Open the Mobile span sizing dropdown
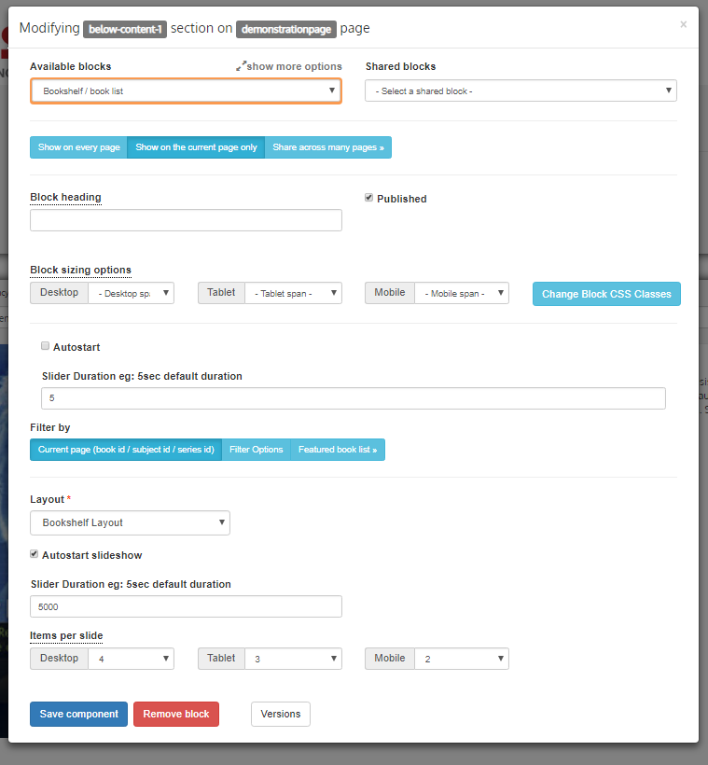 462,293
